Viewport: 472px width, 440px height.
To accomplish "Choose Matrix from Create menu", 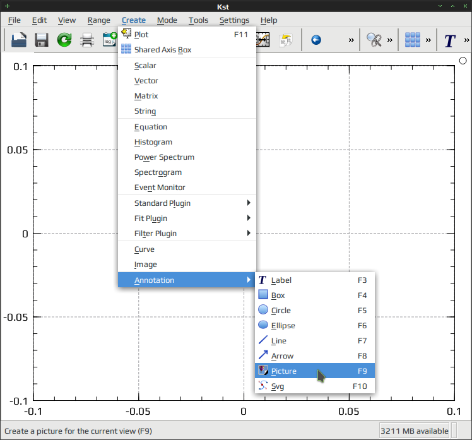I will click(x=187, y=96).
